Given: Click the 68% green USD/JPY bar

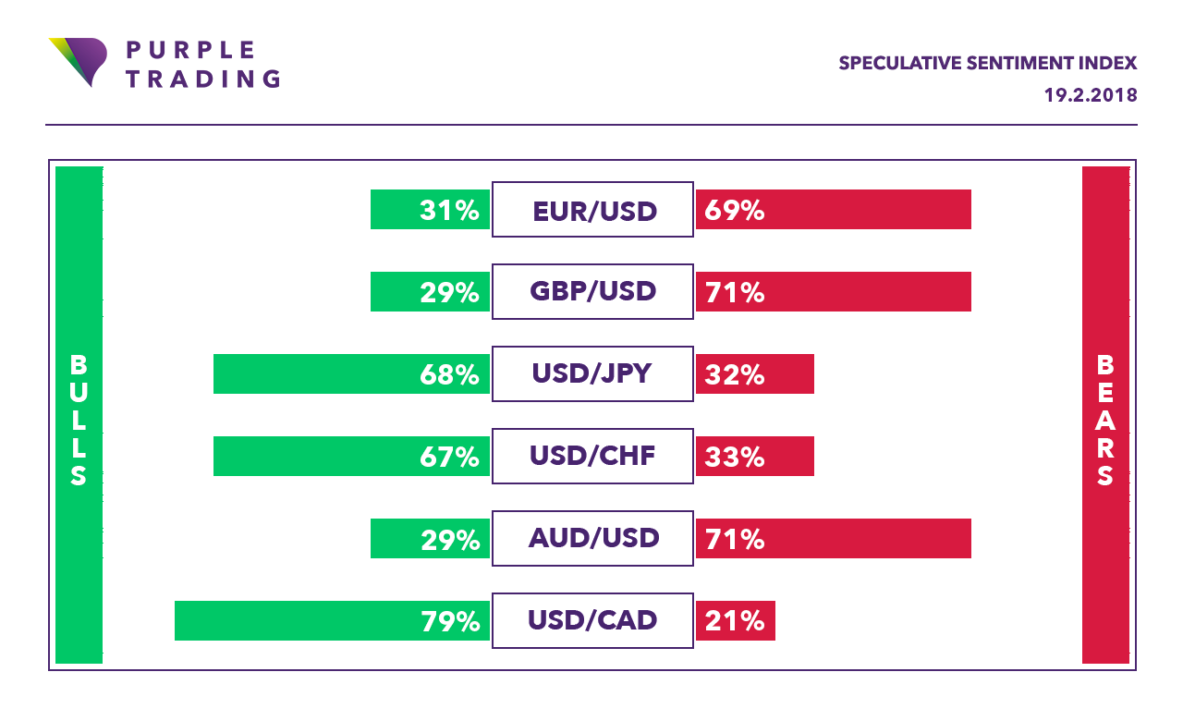Looking at the screenshot, I should pos(351,374).
